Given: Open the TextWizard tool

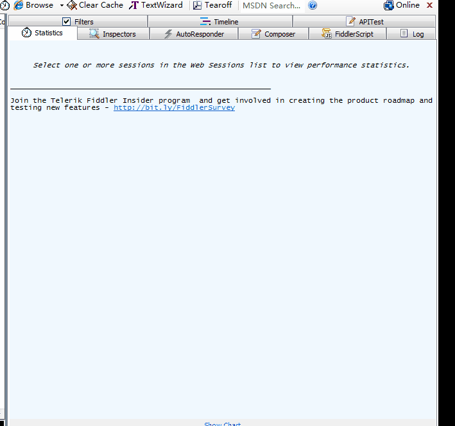Looking at the screenshot, I should [156, 5].
